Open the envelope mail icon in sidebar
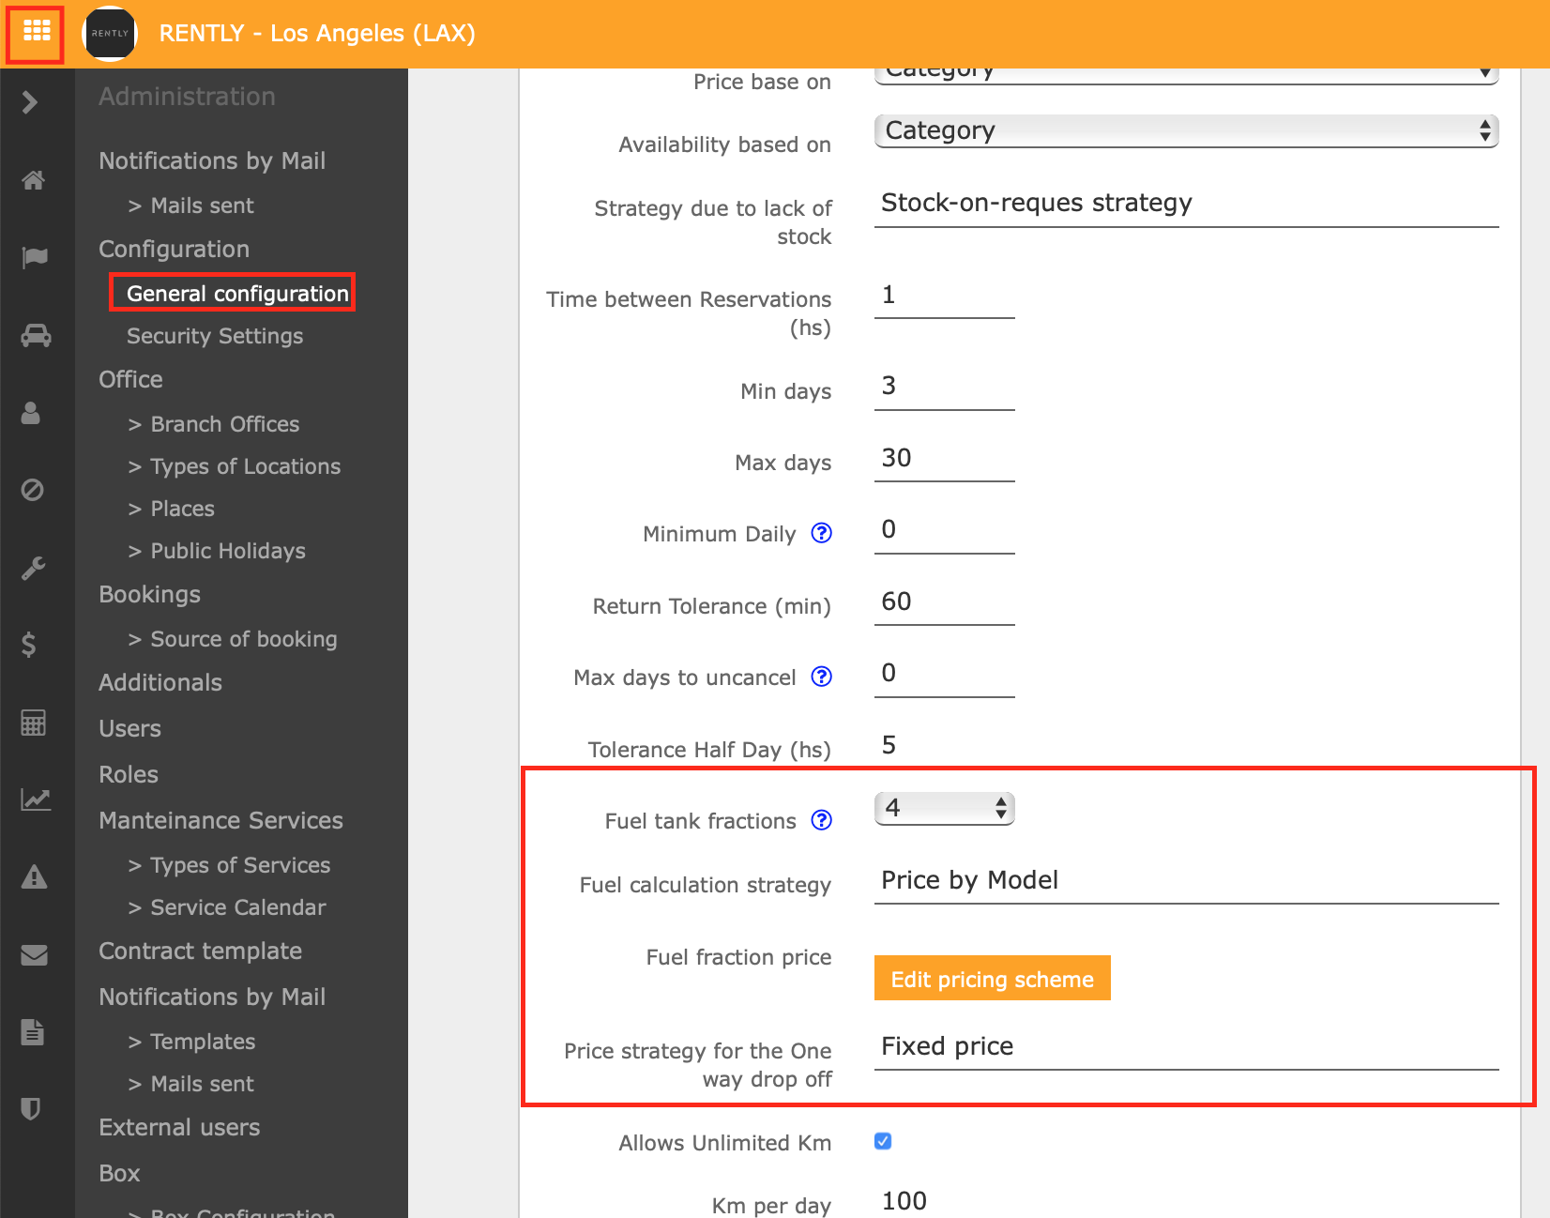 click(x=34, y=955)
